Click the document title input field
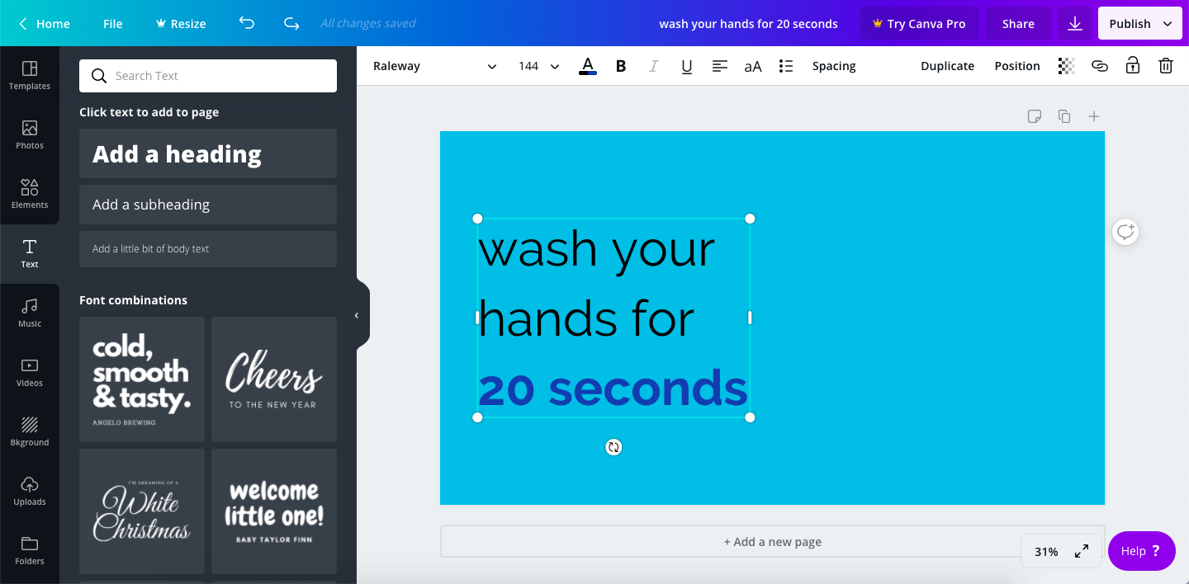Image resolution: width=1189 pixels, height=584 pixels. [748, 23]
